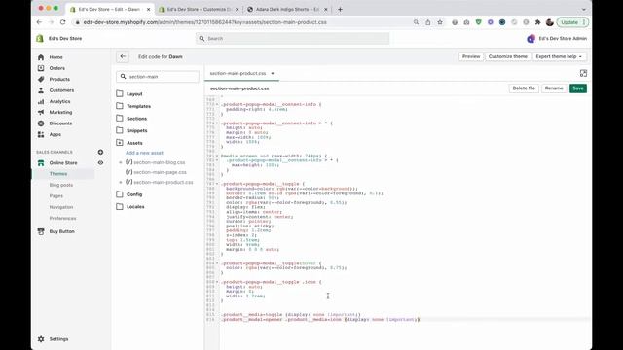Click the Shopify logo
The image size is (623, 350).
click(40, 39)
